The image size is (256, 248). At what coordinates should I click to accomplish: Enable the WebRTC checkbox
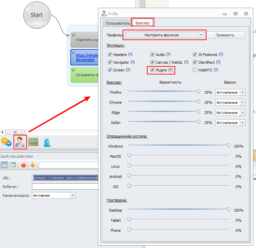pyautogui.click(x=195, y=70)
